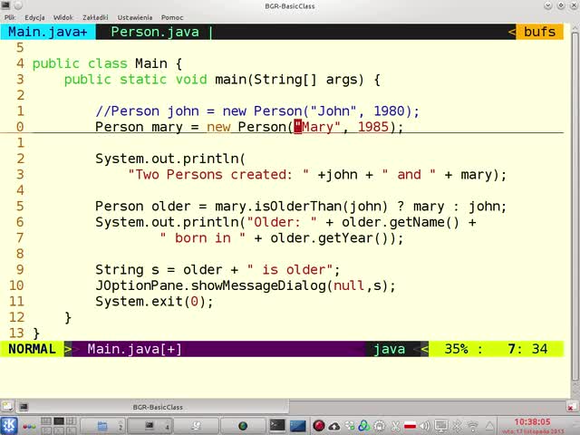Screen dimensions: 580x435
Task: Open the Ustawienia menu
Action: [135, 17]
